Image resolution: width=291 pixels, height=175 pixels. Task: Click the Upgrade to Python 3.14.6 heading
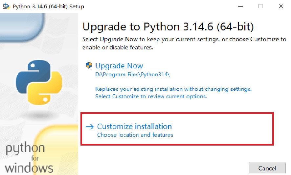click(x=168, y=26)
